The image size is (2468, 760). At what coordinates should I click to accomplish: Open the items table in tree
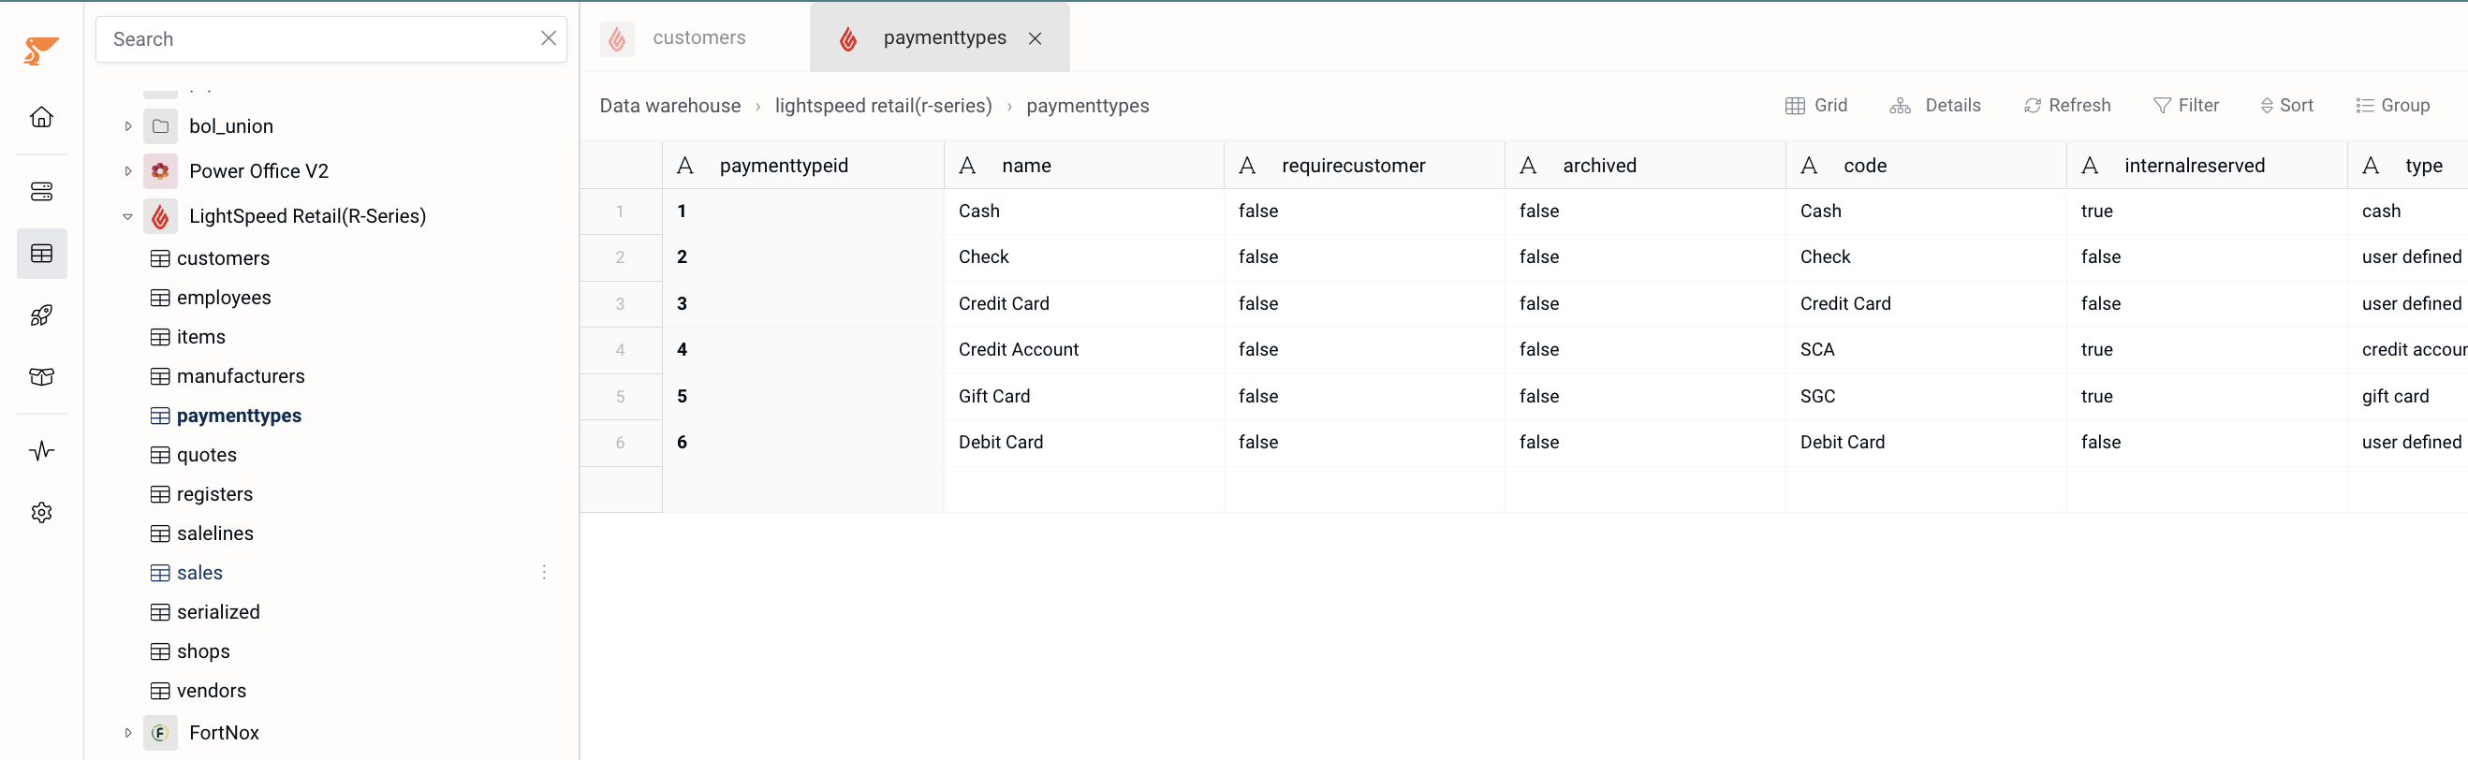[200, 337]
